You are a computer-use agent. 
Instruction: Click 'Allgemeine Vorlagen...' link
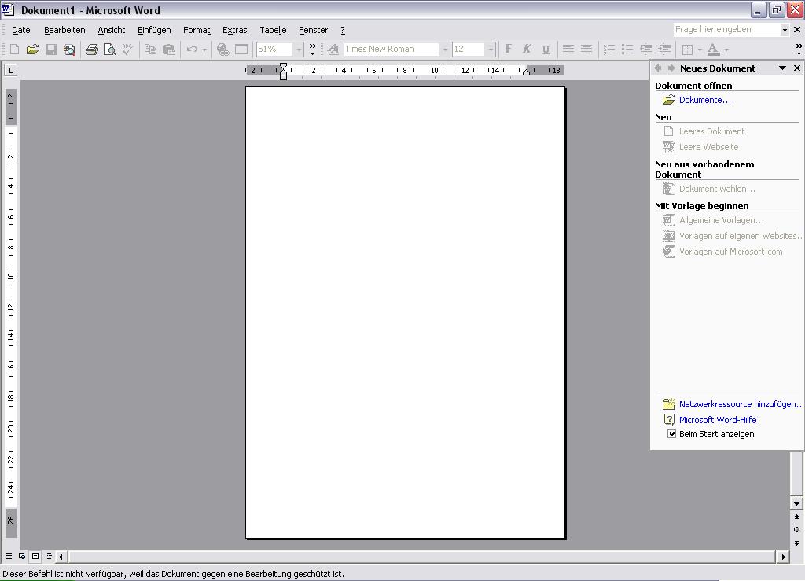tap(722, 220)
